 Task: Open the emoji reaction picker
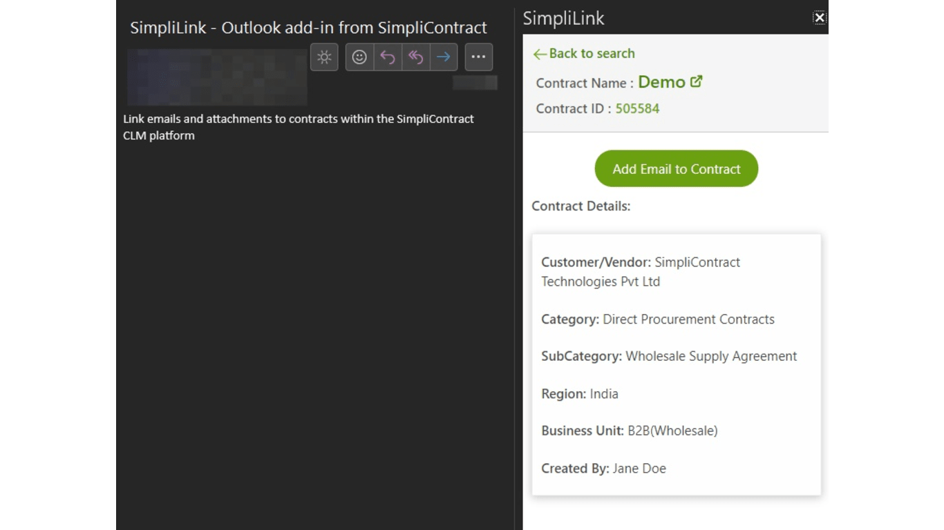point(359,57)
